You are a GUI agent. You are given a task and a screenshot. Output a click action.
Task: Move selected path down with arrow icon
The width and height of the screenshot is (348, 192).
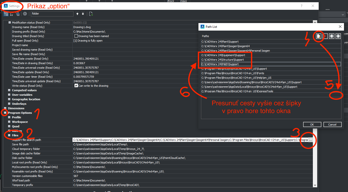pyautogui.click(x=338, y=36)
